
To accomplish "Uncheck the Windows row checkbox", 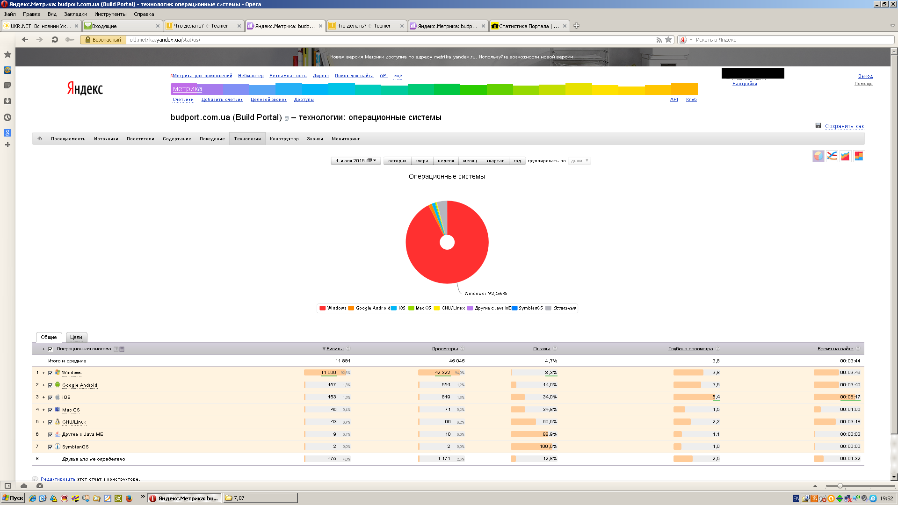I will (x=50, y=373).
